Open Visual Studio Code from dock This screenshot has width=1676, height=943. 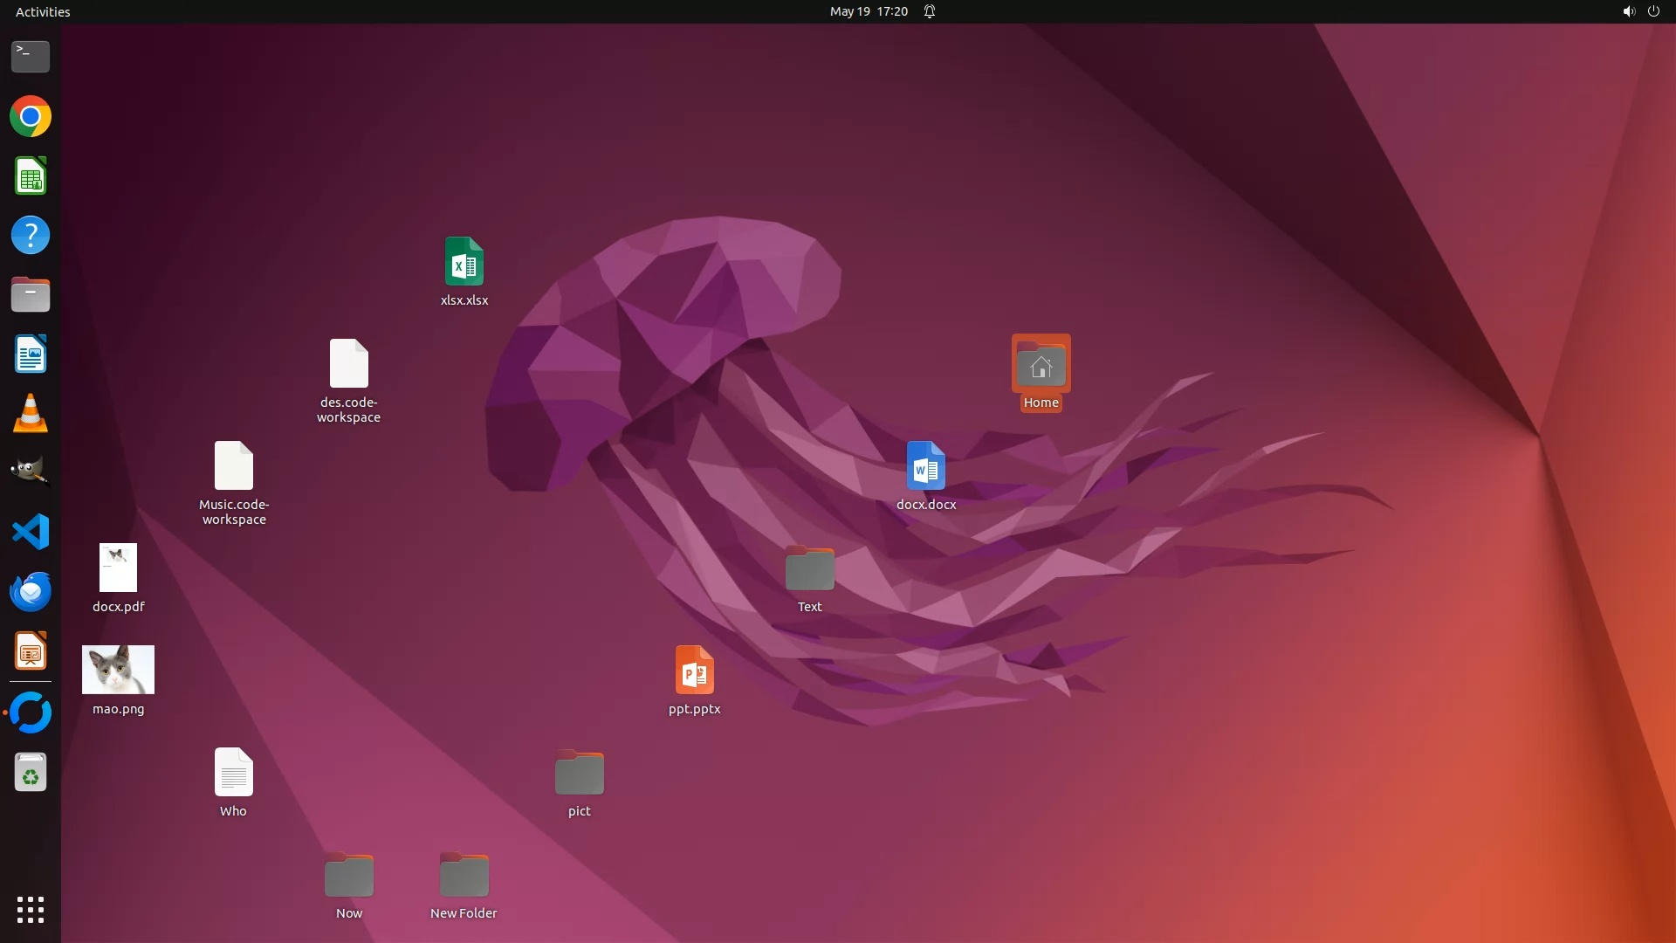click(31, 532)
